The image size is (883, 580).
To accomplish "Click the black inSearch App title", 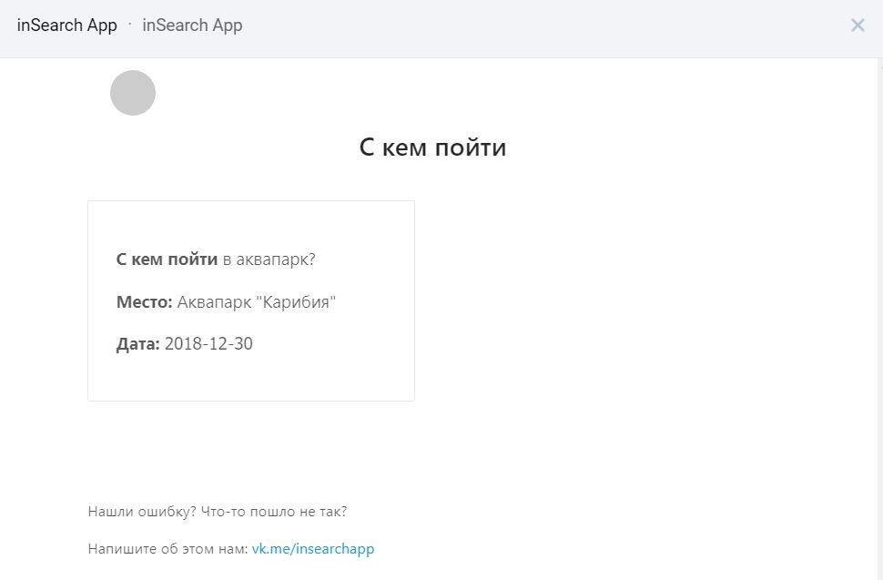I will click(67, 25).
